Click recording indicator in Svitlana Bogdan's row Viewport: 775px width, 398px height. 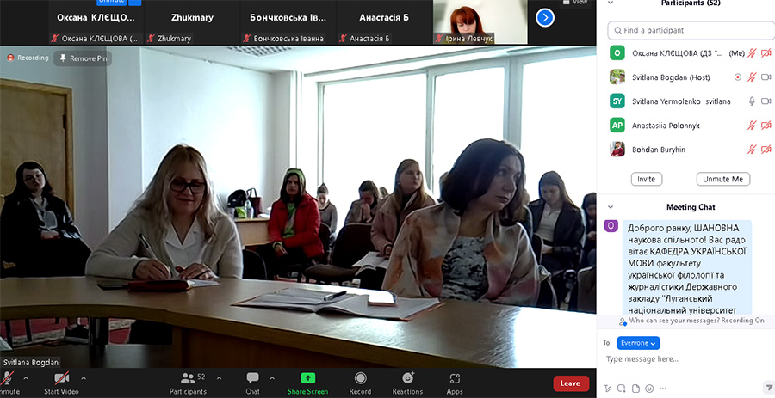(737, 77)
